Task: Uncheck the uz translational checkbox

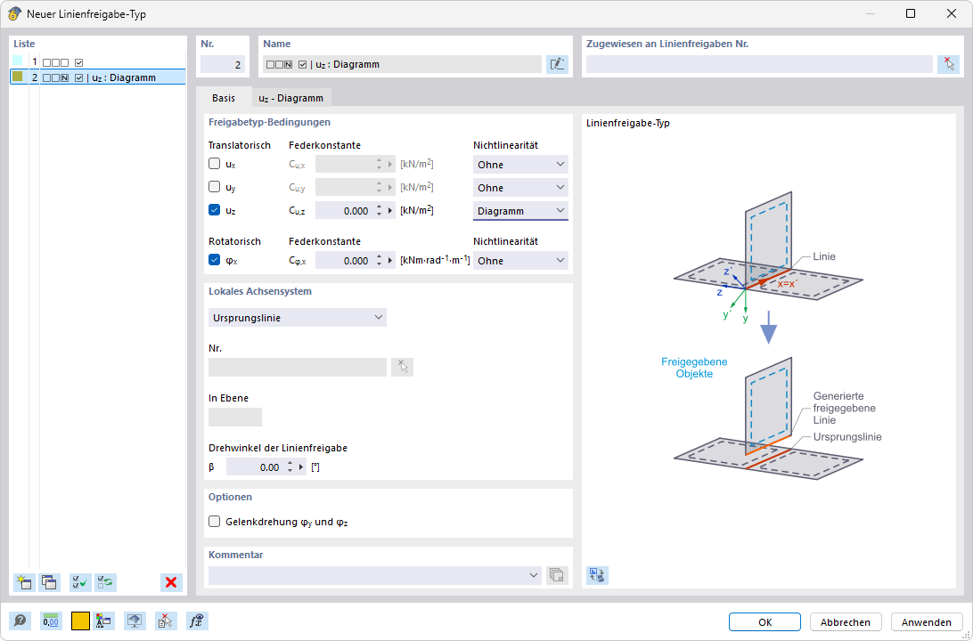Action: pyautogui.click(x=214, y=210)
